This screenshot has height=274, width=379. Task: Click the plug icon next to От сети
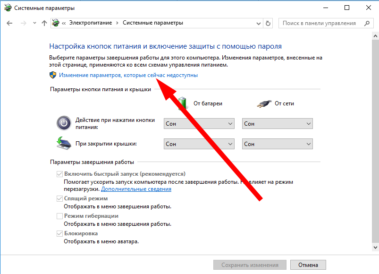pos(264,104)
